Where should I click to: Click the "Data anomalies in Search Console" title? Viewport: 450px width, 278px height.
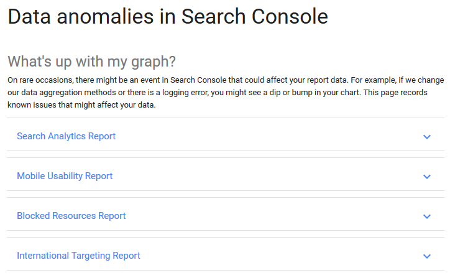167,17
